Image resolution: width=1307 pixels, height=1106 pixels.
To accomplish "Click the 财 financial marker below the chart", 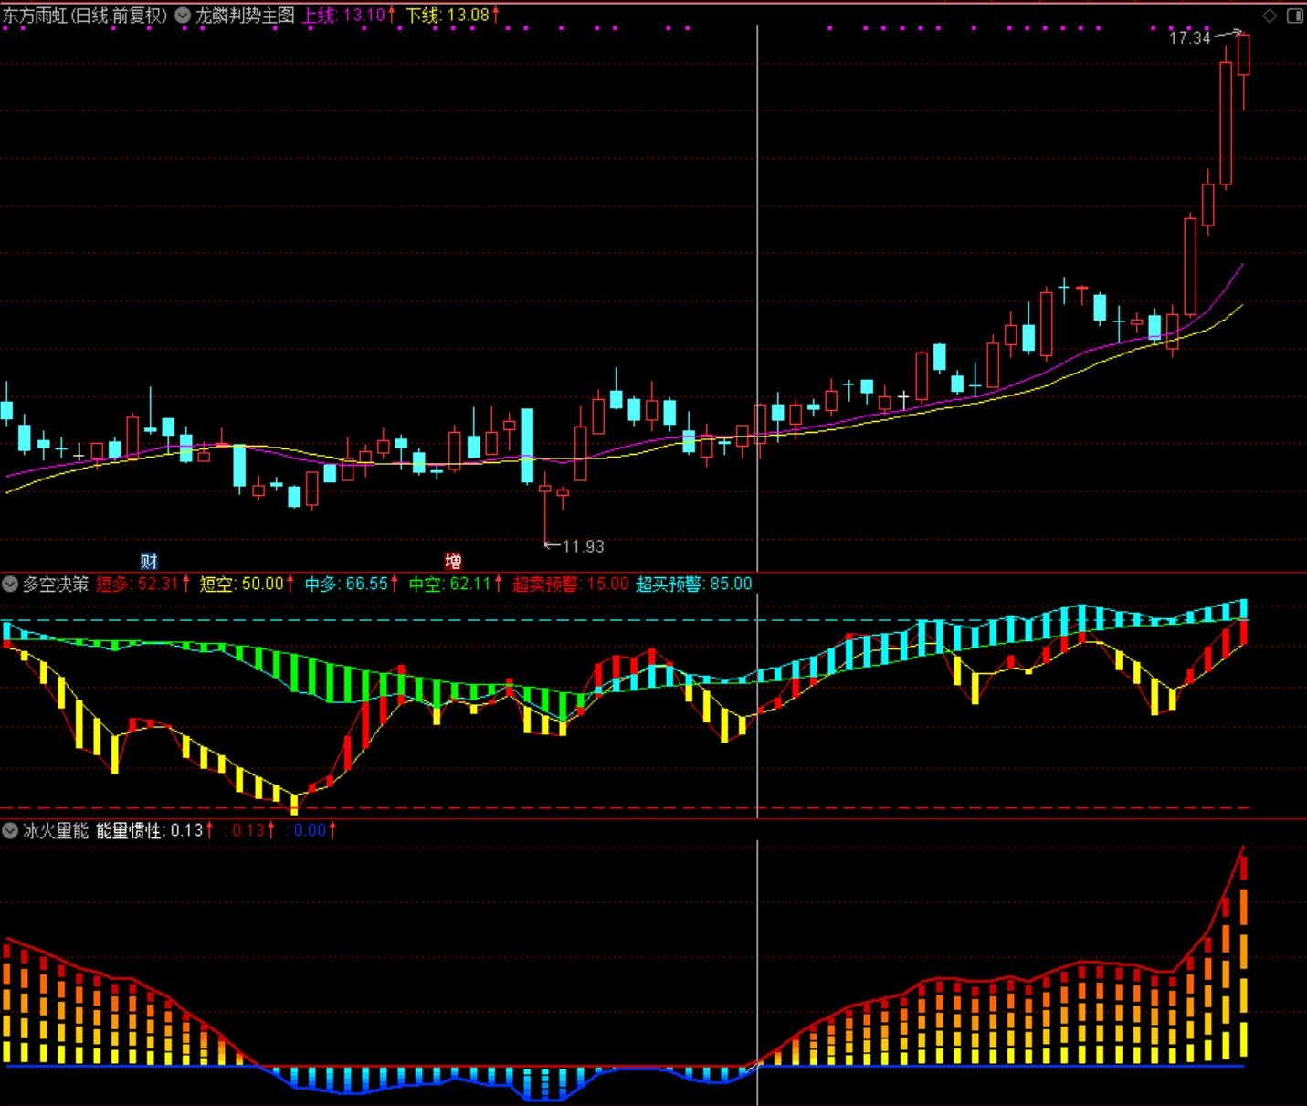I will [148, 561].
